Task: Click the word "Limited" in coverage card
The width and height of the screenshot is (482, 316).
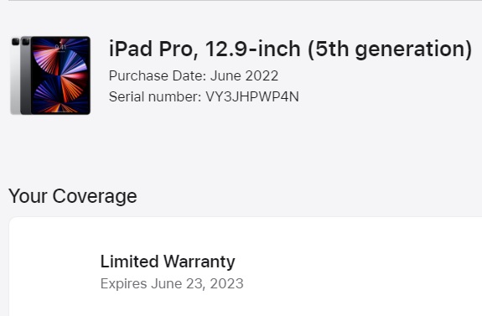Action: click(129, 262)
